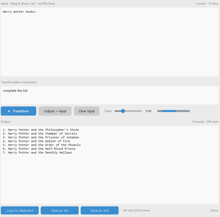
Task: Adjust the Temp slider handle
Action: point(123,111)
